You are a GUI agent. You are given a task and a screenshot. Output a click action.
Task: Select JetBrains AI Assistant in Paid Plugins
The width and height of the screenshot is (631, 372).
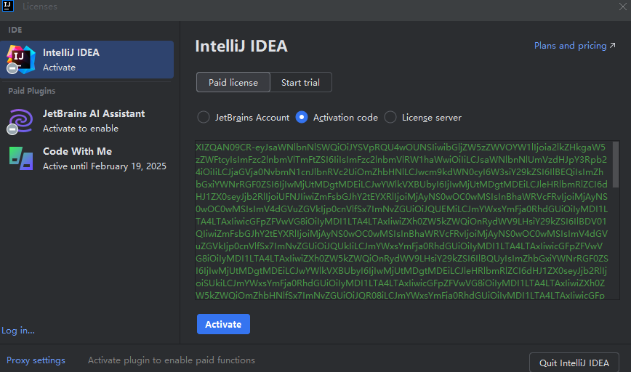pyautogui.click(x=94, y=121)
